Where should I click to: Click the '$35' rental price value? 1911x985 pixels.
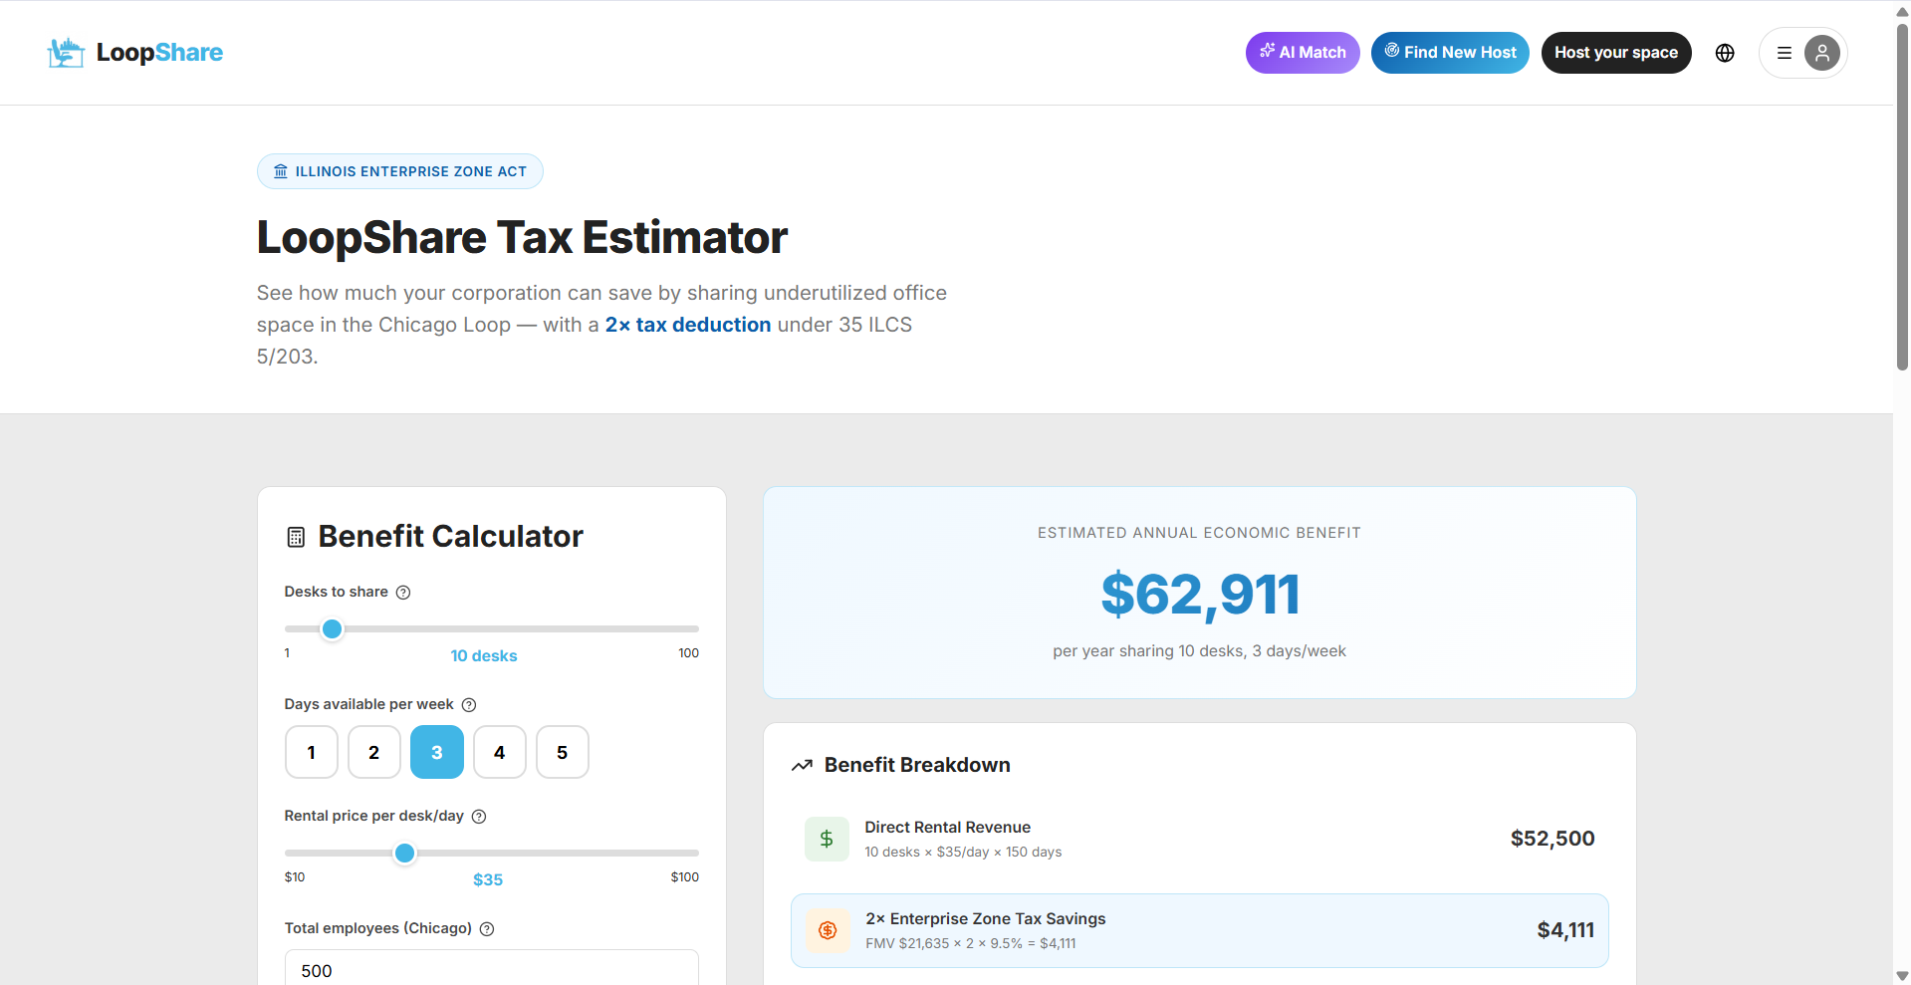point(488,880)
